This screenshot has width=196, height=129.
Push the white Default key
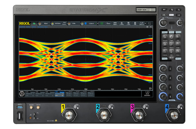(171, 15)
